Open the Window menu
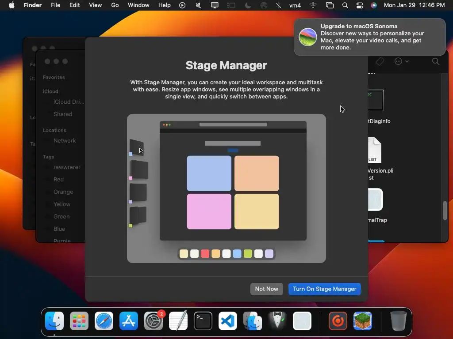The height and width of the screenshot is (339, 453). point(138,5)
